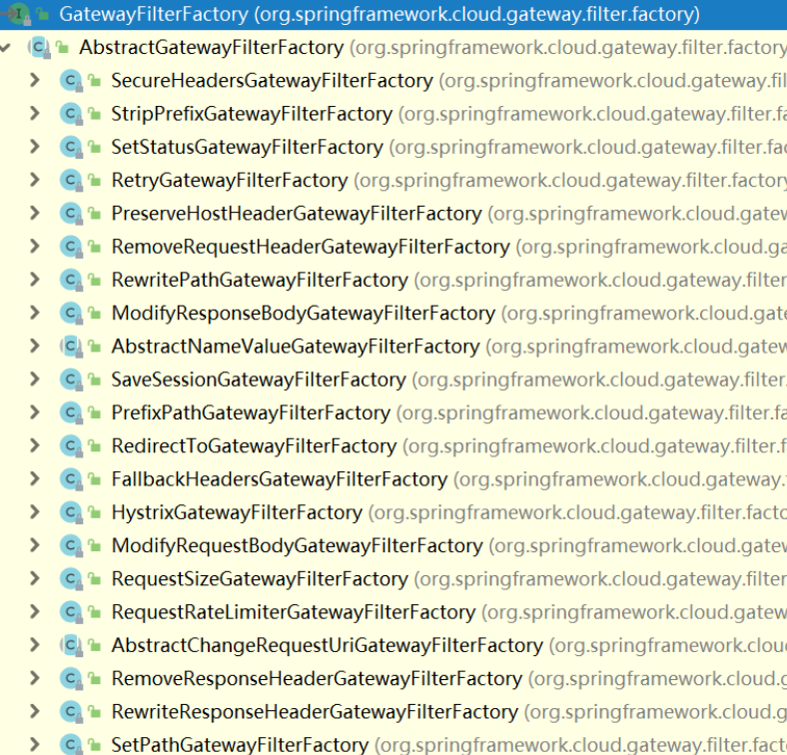Click class icon beside RemoveResponseHeaderGatewayFilterFactory
This screenshot has height=755, width=787.
point(71,678)
